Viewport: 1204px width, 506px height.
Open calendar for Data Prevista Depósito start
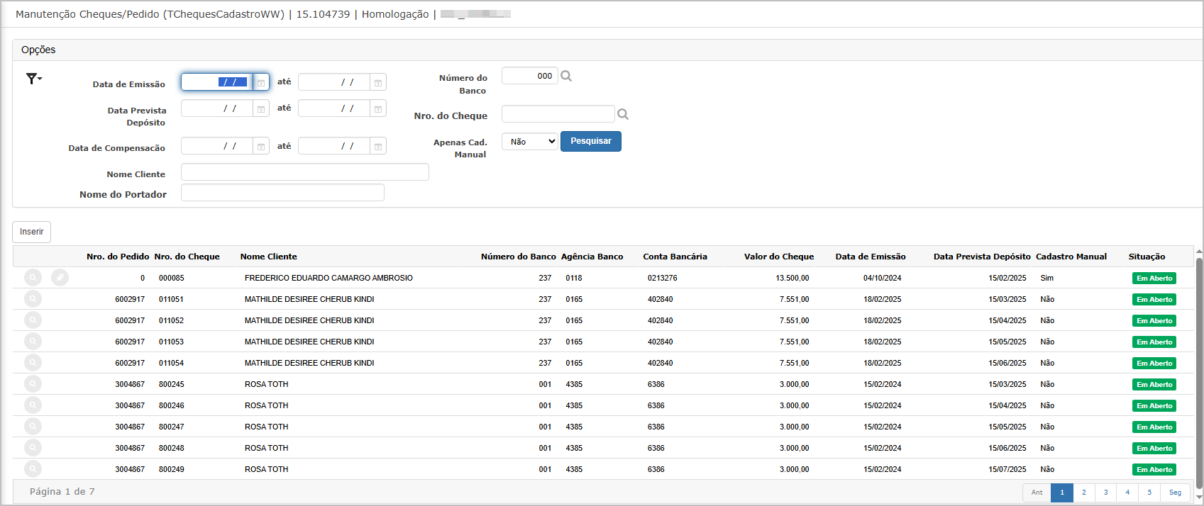click(x=261, y=108)
